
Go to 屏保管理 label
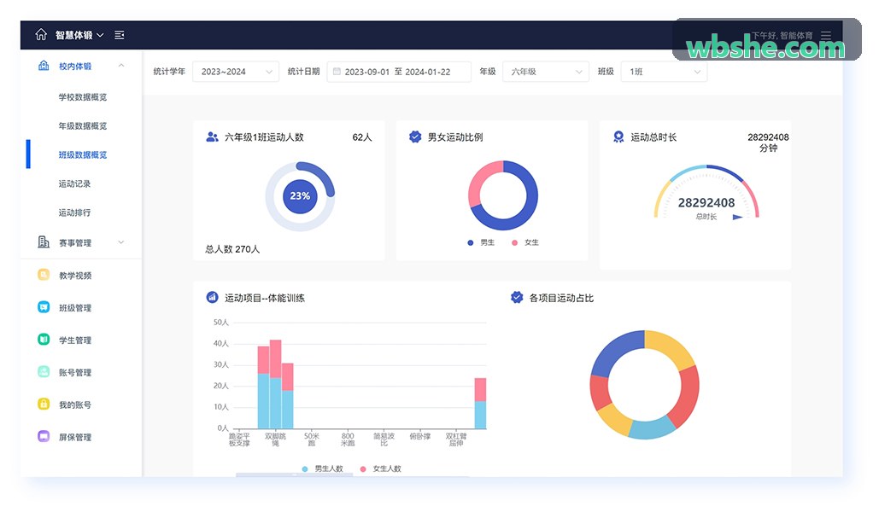pyautogui.click(x=75, y=437)
